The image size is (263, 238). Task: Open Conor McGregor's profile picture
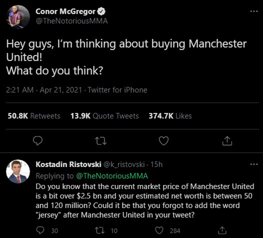(x=18, y=17)
